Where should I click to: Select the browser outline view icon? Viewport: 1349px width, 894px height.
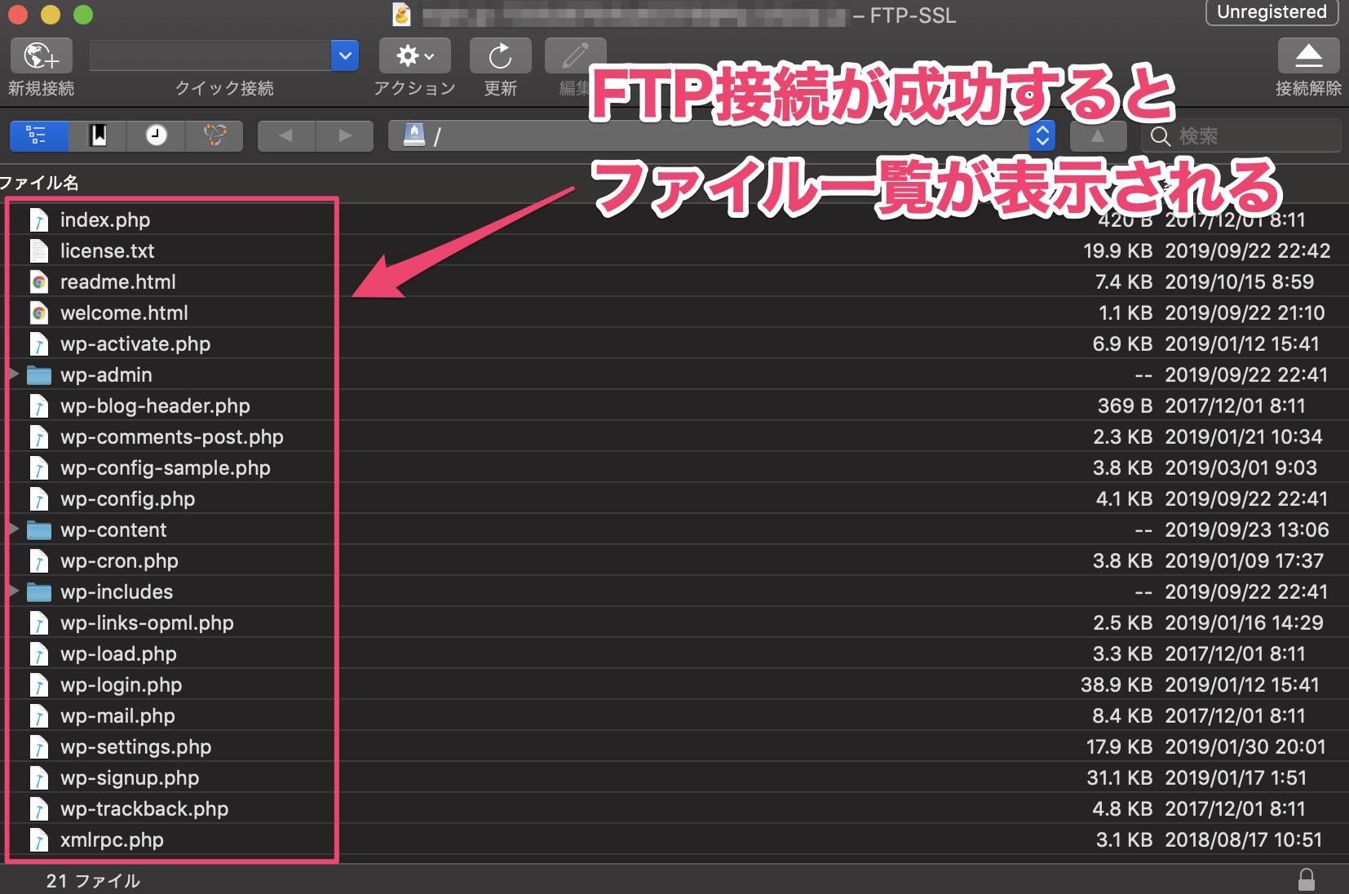[x=38, y=135]
